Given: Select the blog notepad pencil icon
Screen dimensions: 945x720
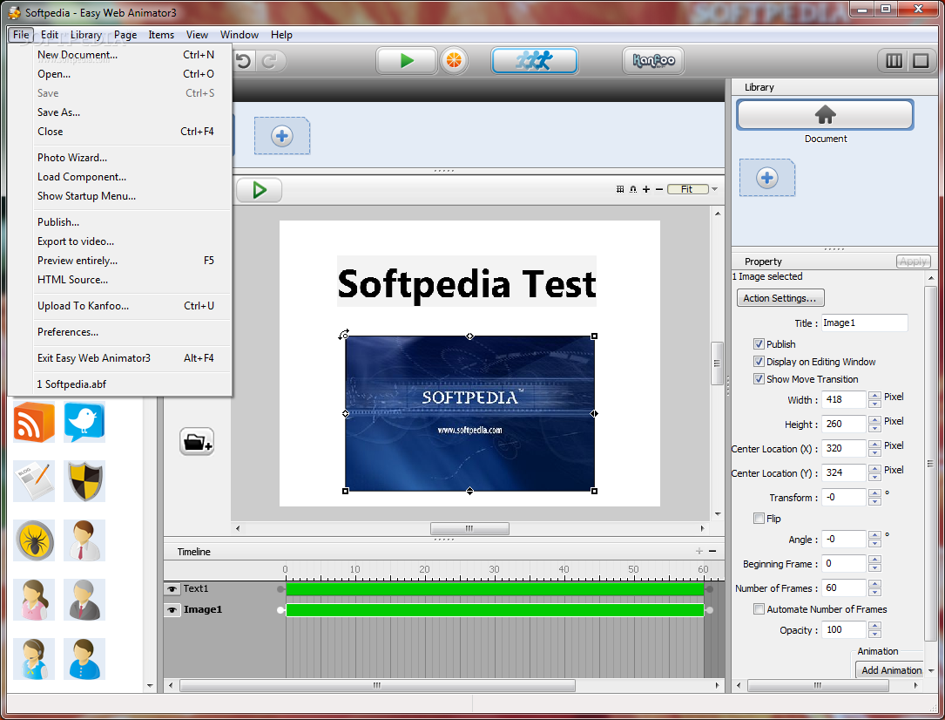Looking at the screenshot, I should (34, 481).
